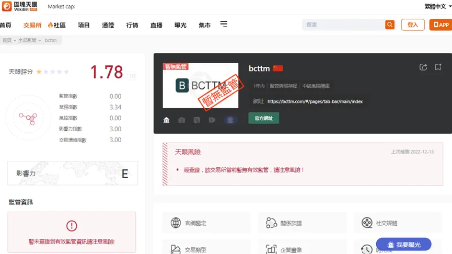This screenshot has width=452, height=254.
Task: Open 項目 nav item
Action: pos(84,25)
